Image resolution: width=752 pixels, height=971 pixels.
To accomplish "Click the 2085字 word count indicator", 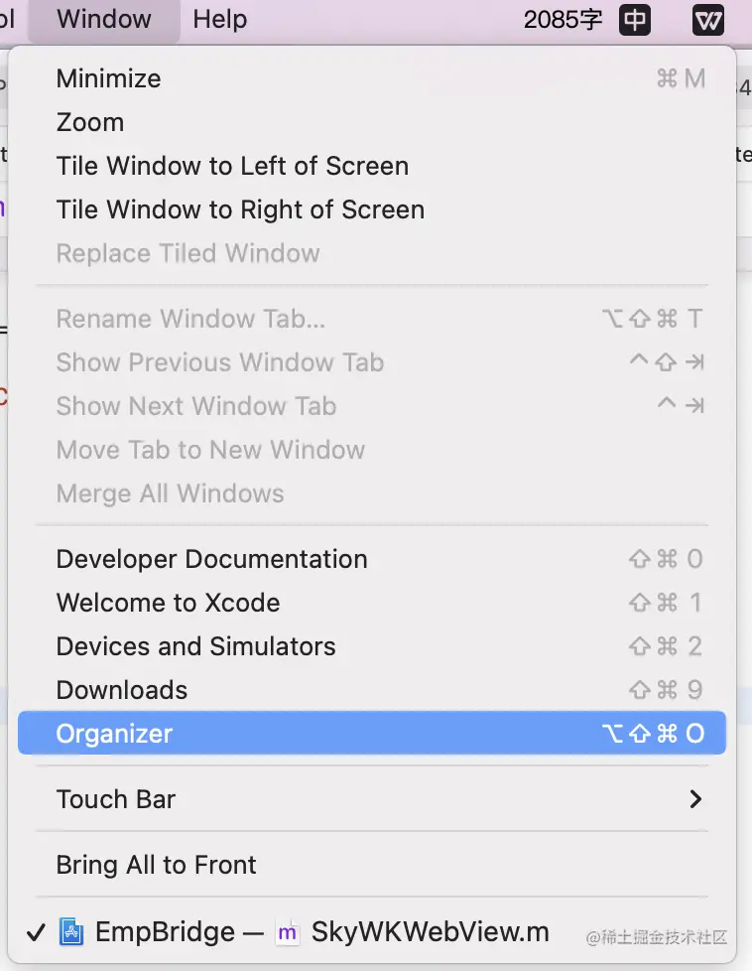I will click(x=563, y=20).
